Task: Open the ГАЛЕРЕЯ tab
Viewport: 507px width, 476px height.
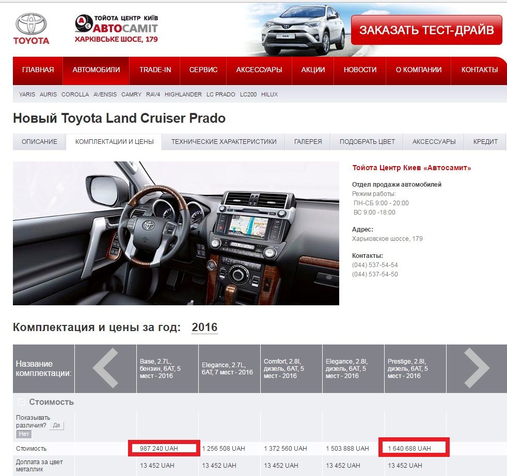Action: [308, 142]
